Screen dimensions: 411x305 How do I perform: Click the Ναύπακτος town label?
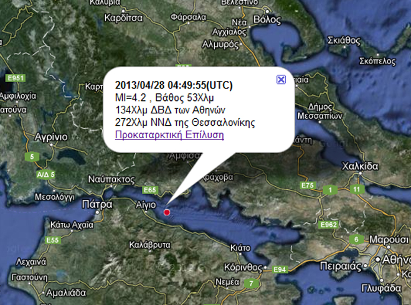[x=111, y=179]
